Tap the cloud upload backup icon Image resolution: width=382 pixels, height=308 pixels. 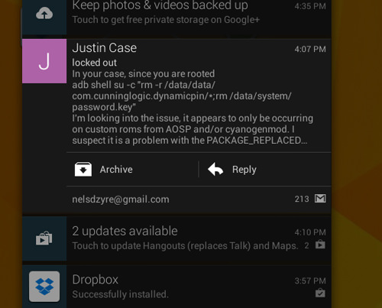[x=44, y=13]
